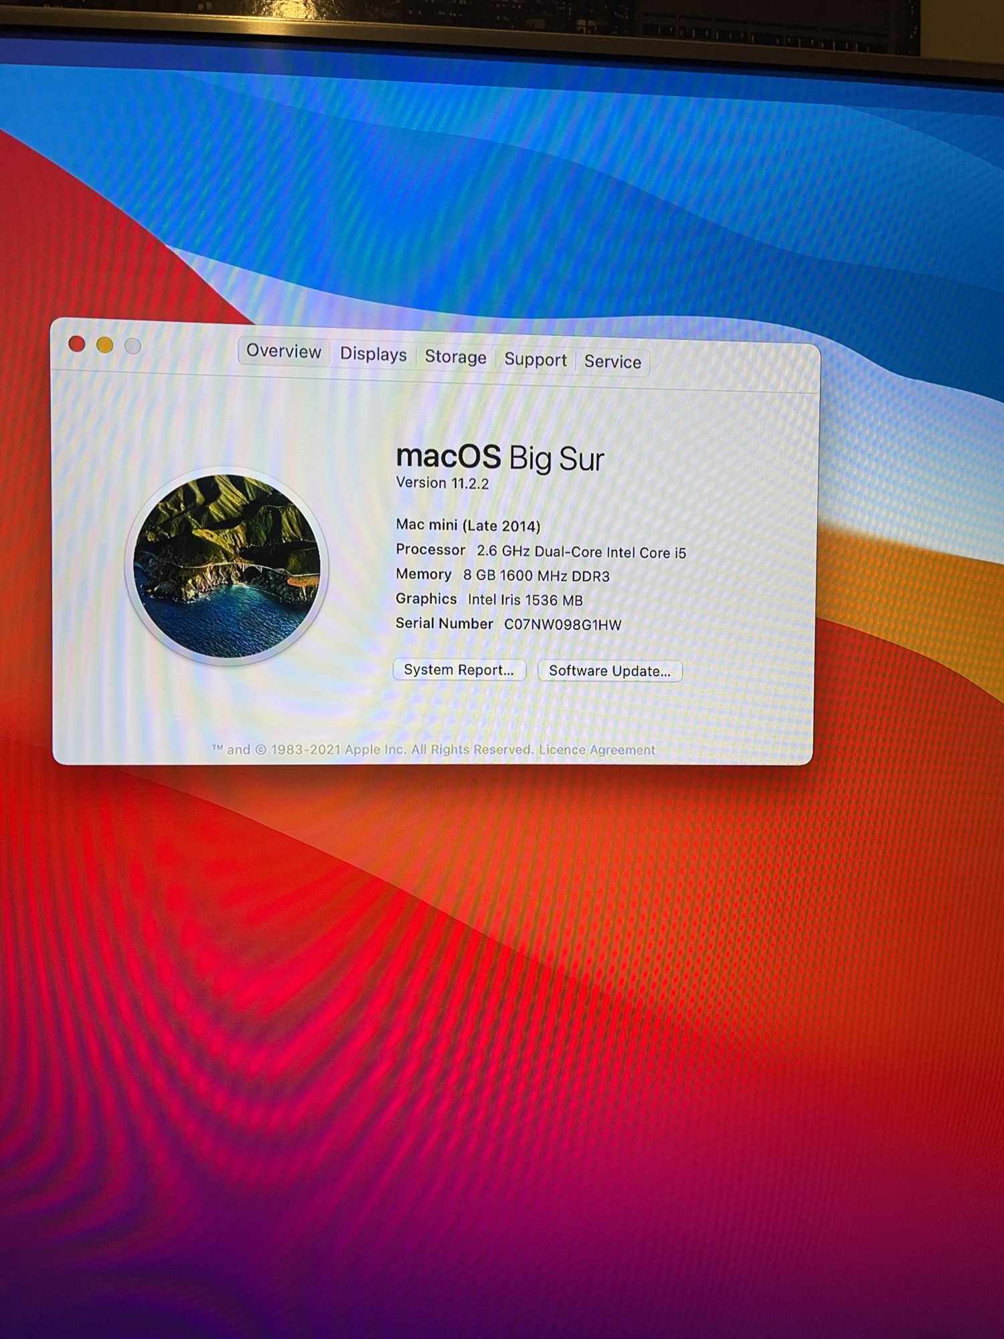Minimize the About This Mac window
This screenshot has width=1004, height=1339.
point(104,345)
